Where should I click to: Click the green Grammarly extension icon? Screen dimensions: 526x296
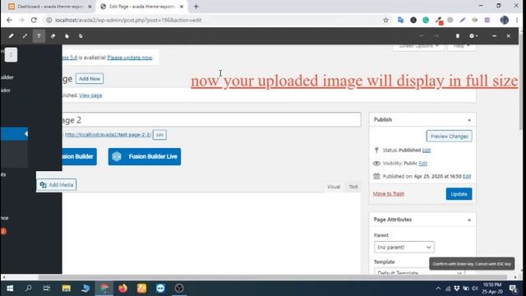426,20
